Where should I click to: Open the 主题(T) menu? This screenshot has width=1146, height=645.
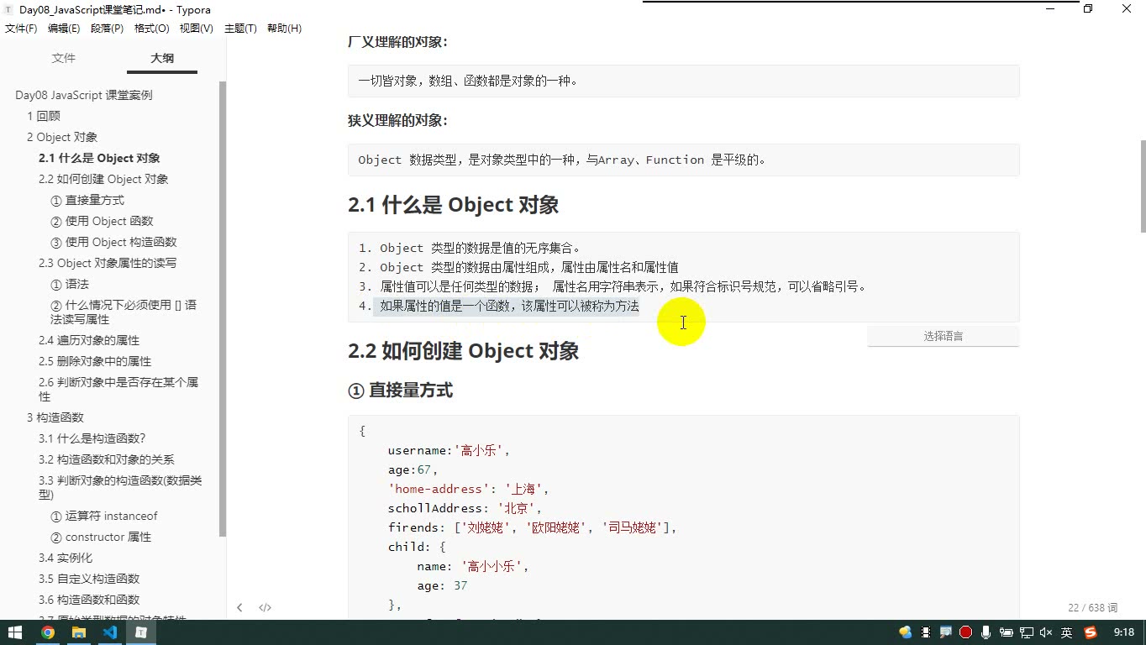[x=240, y=29]
